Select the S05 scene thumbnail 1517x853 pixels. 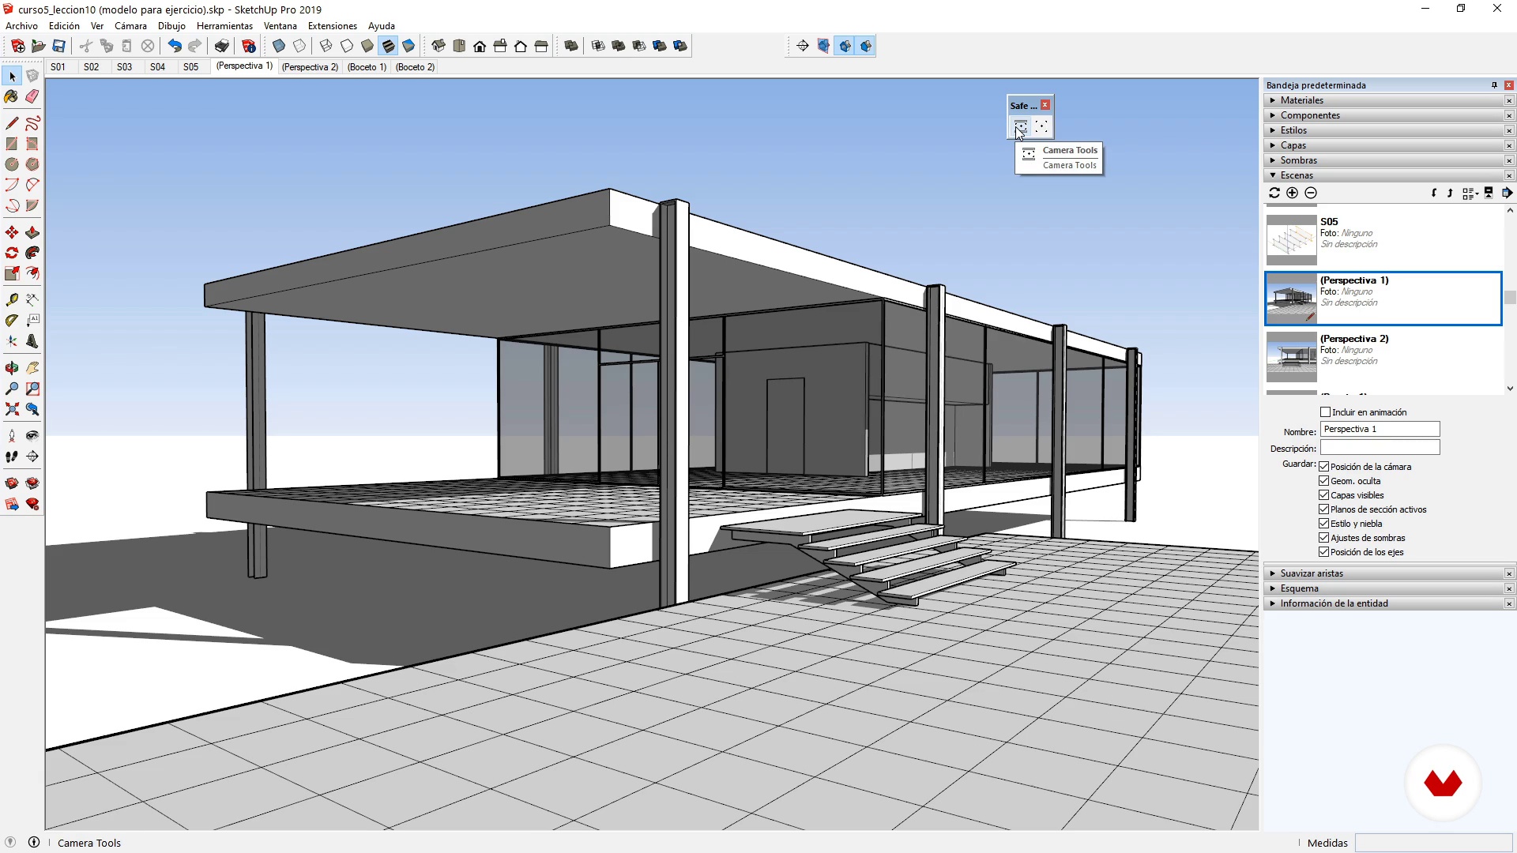coord(1291,240)
